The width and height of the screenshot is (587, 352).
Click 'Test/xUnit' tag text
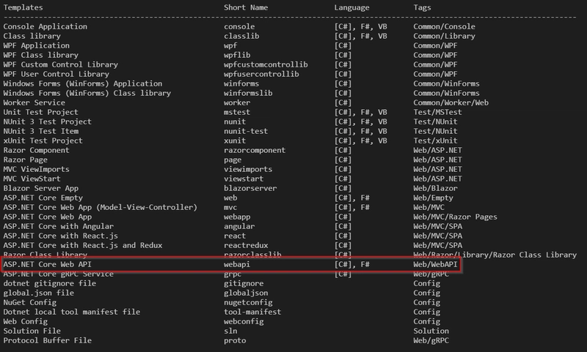pyautogui.click(x=435, y=141)
